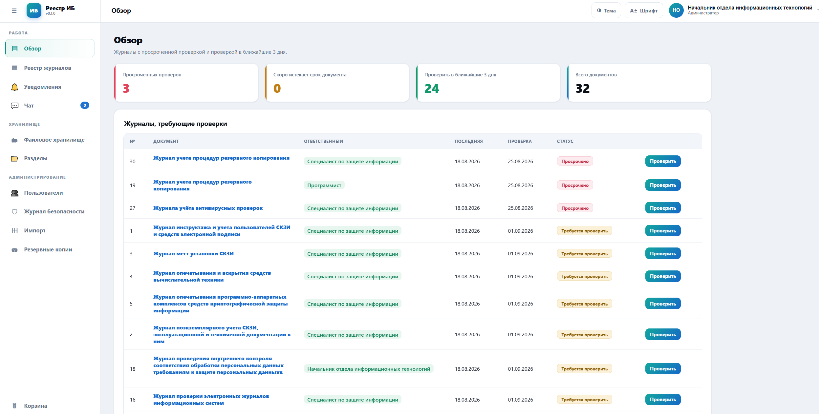Click Требуется проверить status in row 1
Image resolution: width=819 pixels, height=414 pixels.
point(584,231)
